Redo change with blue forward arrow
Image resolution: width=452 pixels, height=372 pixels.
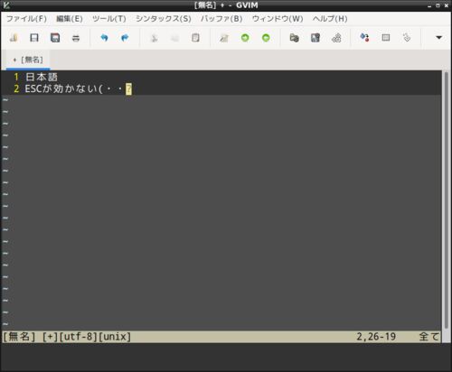125,38
